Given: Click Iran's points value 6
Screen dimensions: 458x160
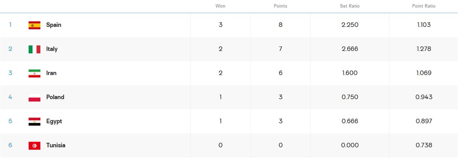Looking at the screenshot, I should 281,73.
